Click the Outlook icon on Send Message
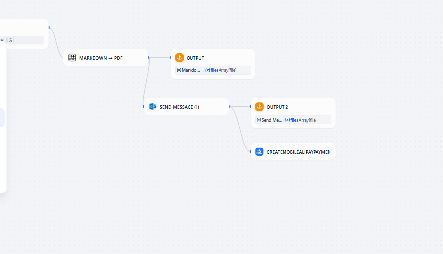443x254 pixels. (153, 107)
